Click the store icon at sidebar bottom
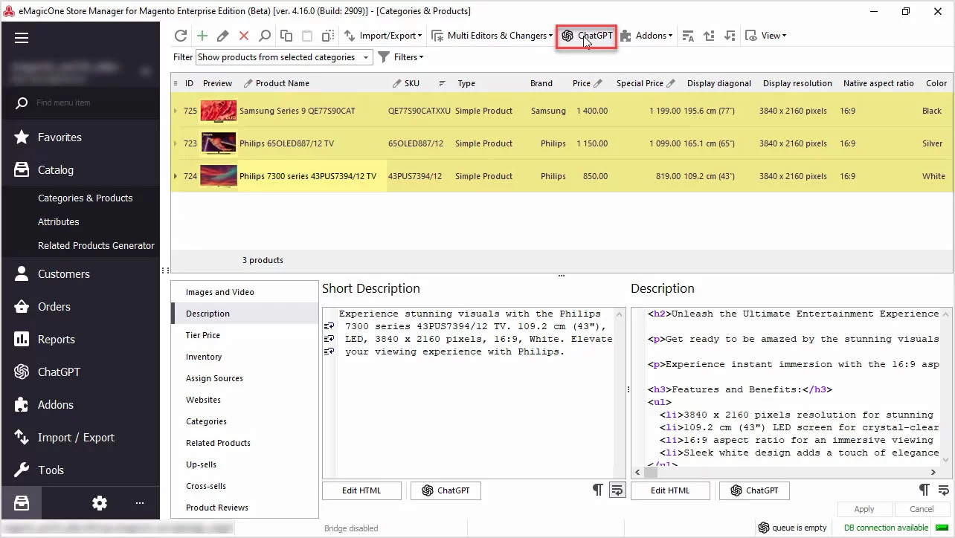Screen dimensions: 955x538 coord(22,503)
